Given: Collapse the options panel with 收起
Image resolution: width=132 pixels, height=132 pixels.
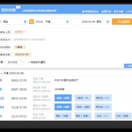Looking at the screenshot, I should pos(128,66).
